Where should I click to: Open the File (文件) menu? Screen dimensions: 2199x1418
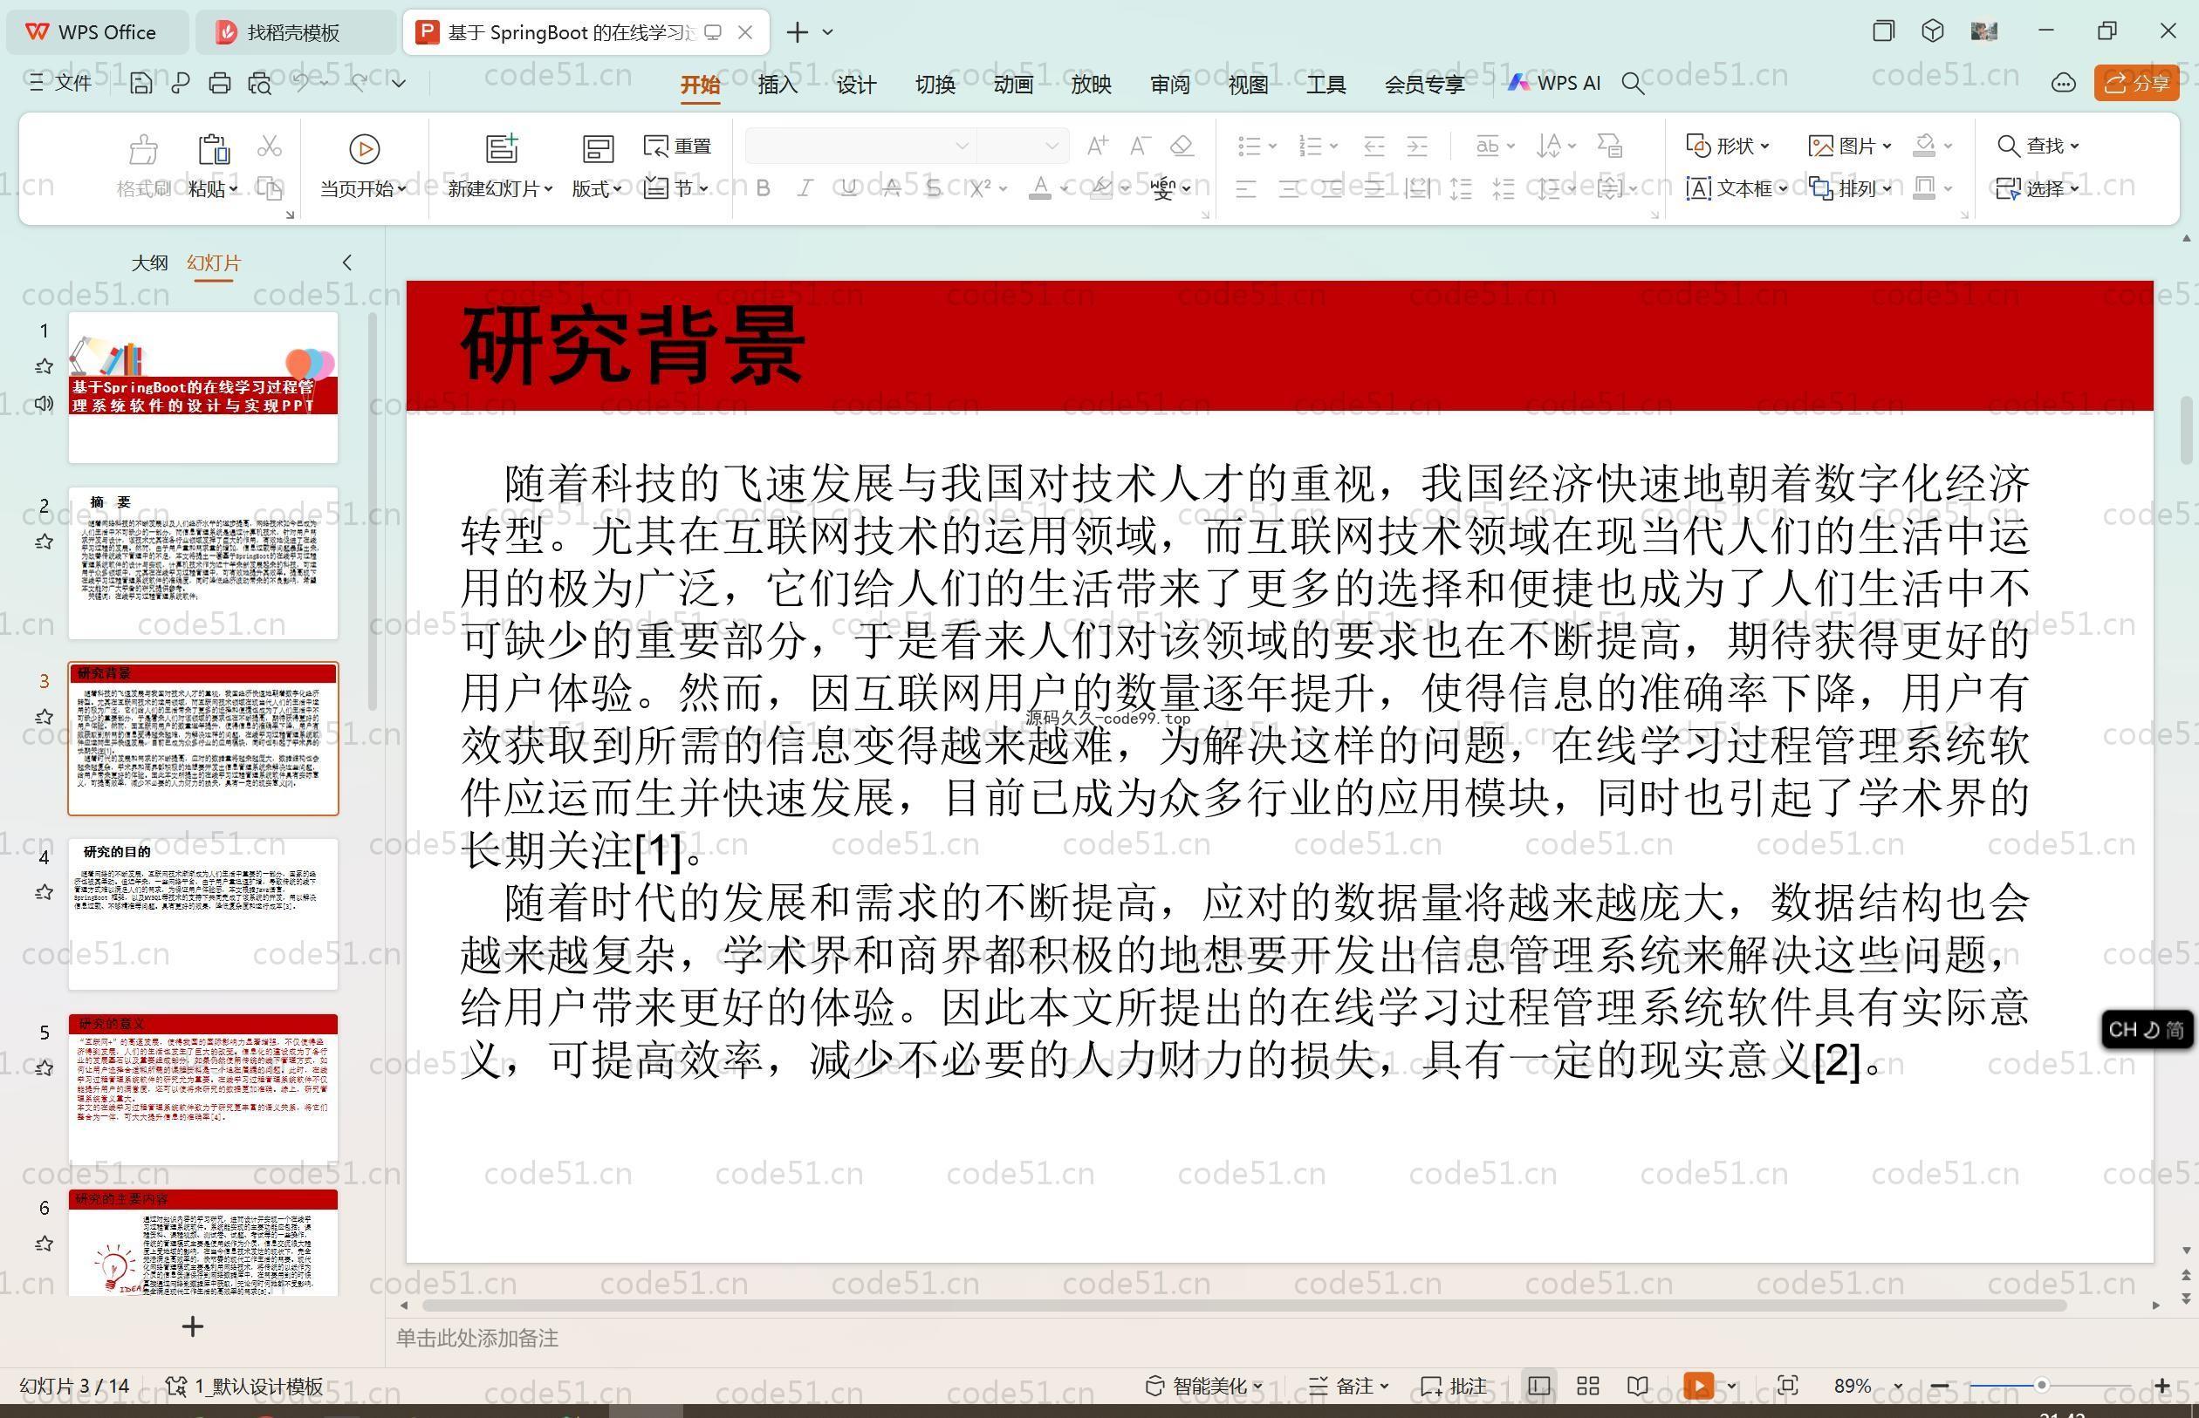tap(60, 83)
